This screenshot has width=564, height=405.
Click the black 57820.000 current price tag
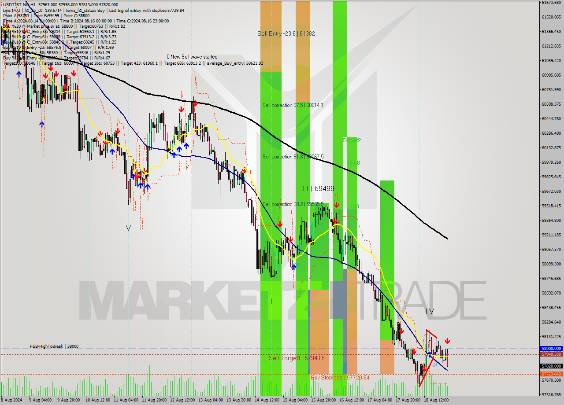point(551,366)
